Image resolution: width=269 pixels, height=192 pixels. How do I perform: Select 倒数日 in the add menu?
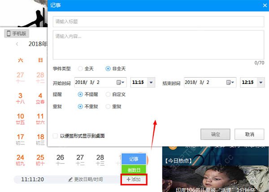[134, 170]
